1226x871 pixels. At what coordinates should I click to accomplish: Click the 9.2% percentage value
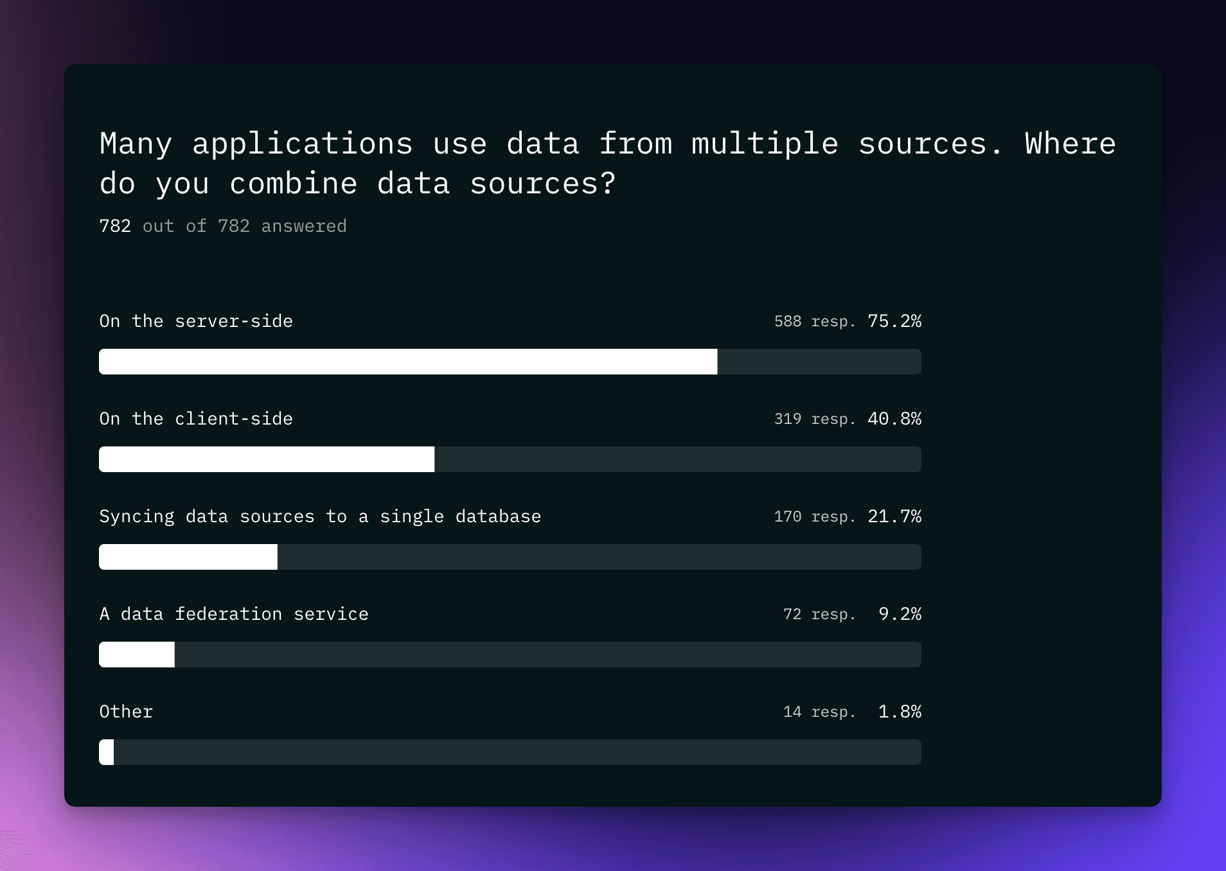click(900, 614)
